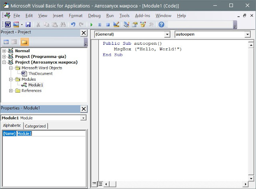256x189 pixels.
Task: Open the Object Browser icon
Action: click(x=143, y=24)
